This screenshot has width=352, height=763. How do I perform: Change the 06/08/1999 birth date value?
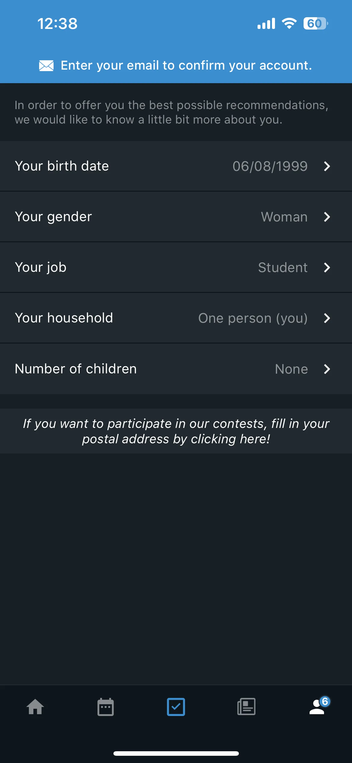coord(270,166)
